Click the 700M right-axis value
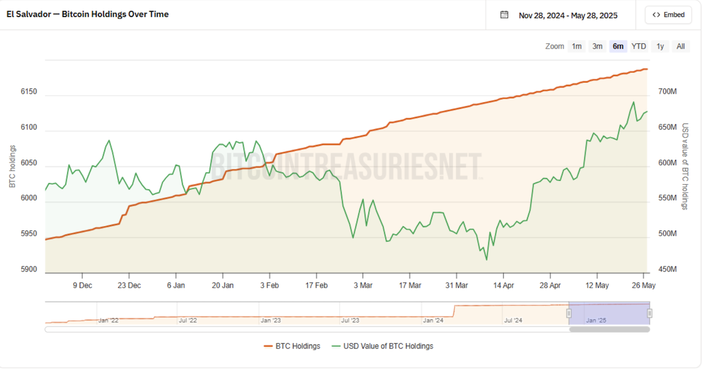The image size is (703, 369). coord(667,92)
